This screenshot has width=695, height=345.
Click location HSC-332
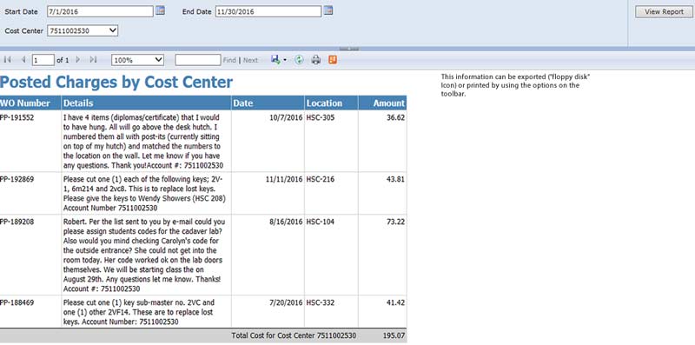(x=321, y=302)
